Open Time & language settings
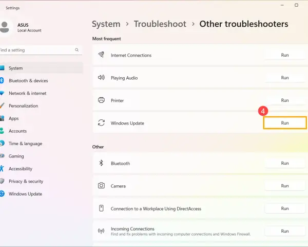Image resolution: width=308 pixels, height=247 pixels. point(41,144)
